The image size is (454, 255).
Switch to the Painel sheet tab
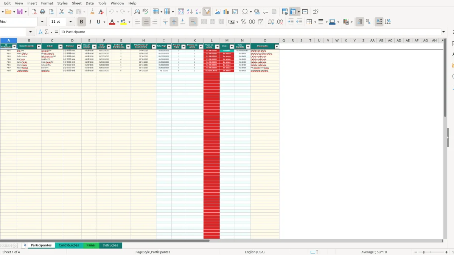(x=91, y=246)
